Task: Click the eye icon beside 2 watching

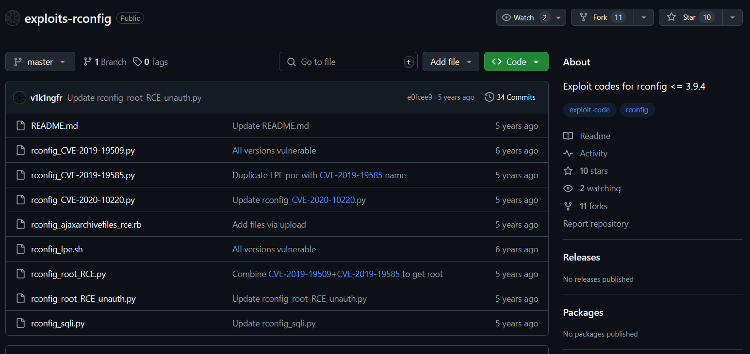Action: [568, 188]
